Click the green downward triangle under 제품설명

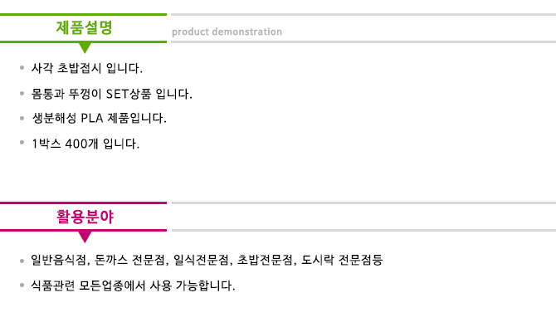click(85, 48)
